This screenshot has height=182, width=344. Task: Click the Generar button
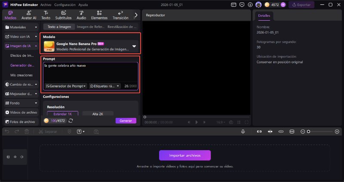click(126, 120)
